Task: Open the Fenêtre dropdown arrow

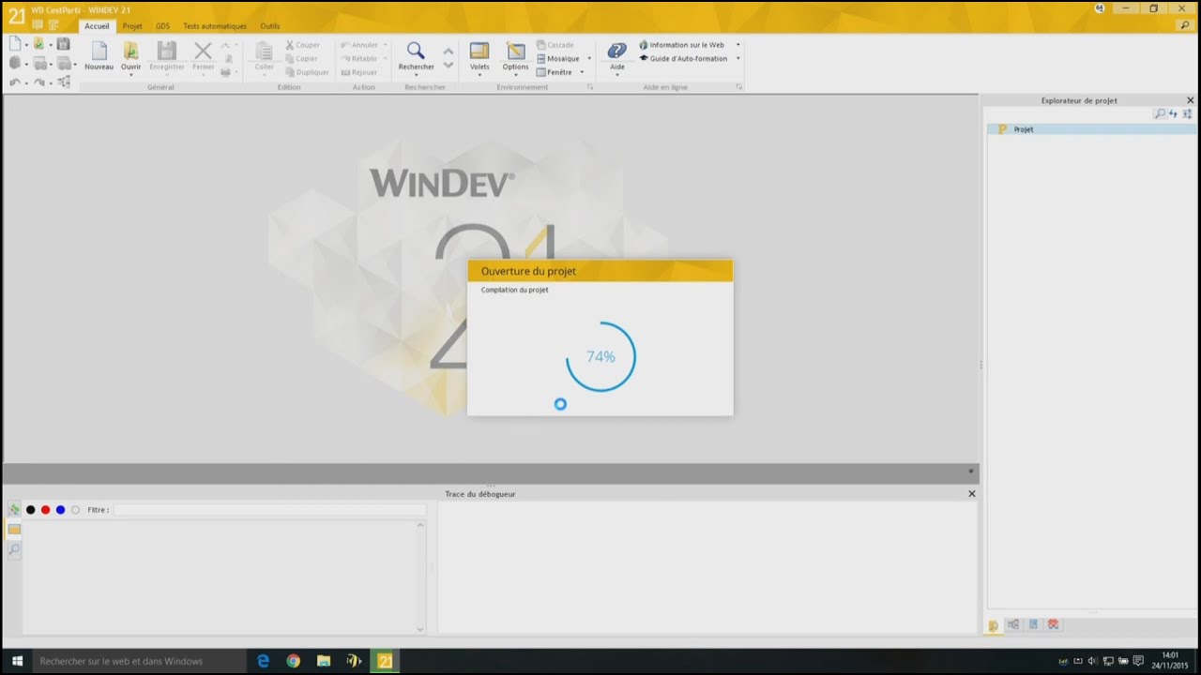Action: [x=582, y=72]
